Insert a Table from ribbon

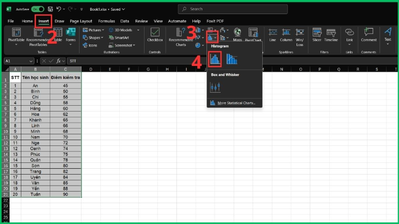click(58, 35)
